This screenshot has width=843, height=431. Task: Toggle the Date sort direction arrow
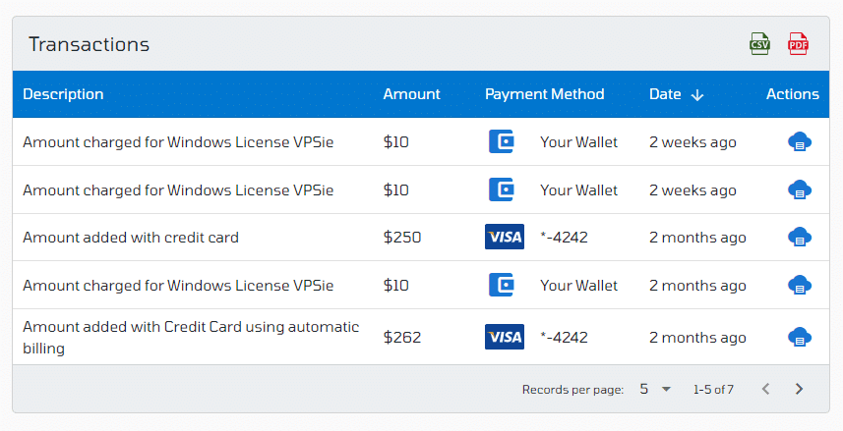pyautogui.click(x=697, y=95)
